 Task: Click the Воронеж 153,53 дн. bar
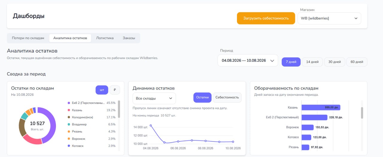(x=308, y=127)
